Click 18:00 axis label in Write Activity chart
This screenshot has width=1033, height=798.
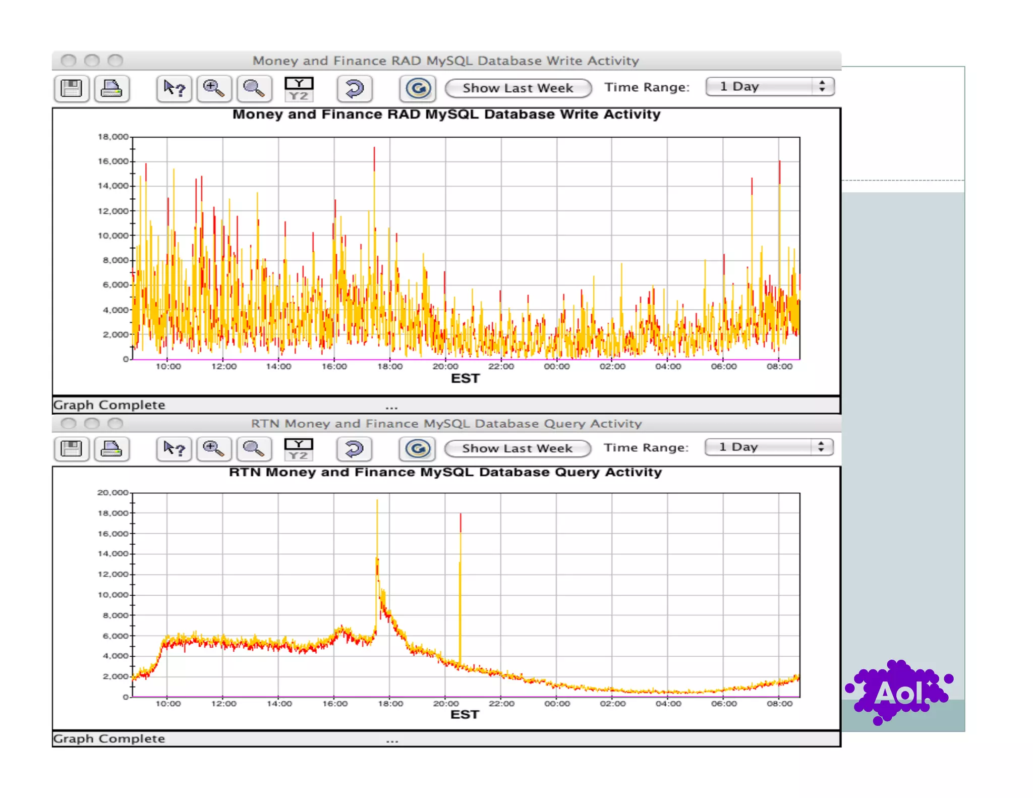pos(390,367)
